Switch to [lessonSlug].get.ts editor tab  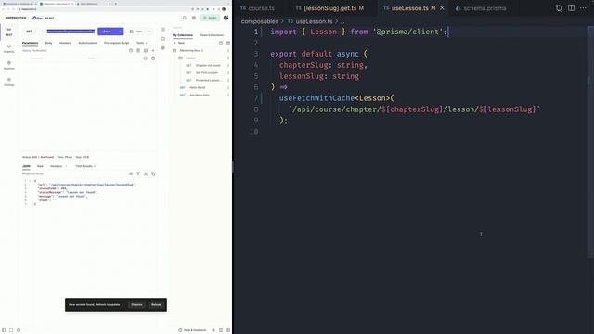point(329,8)
